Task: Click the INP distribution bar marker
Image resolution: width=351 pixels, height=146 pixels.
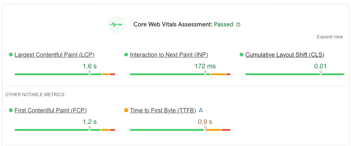Action: click(205, 73)
